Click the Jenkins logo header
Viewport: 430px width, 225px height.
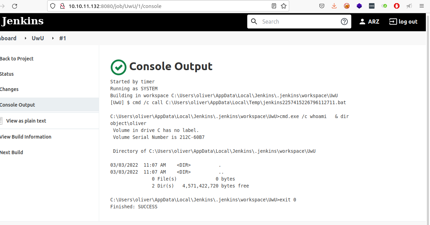pyautogui.click(x=23, y=22)
